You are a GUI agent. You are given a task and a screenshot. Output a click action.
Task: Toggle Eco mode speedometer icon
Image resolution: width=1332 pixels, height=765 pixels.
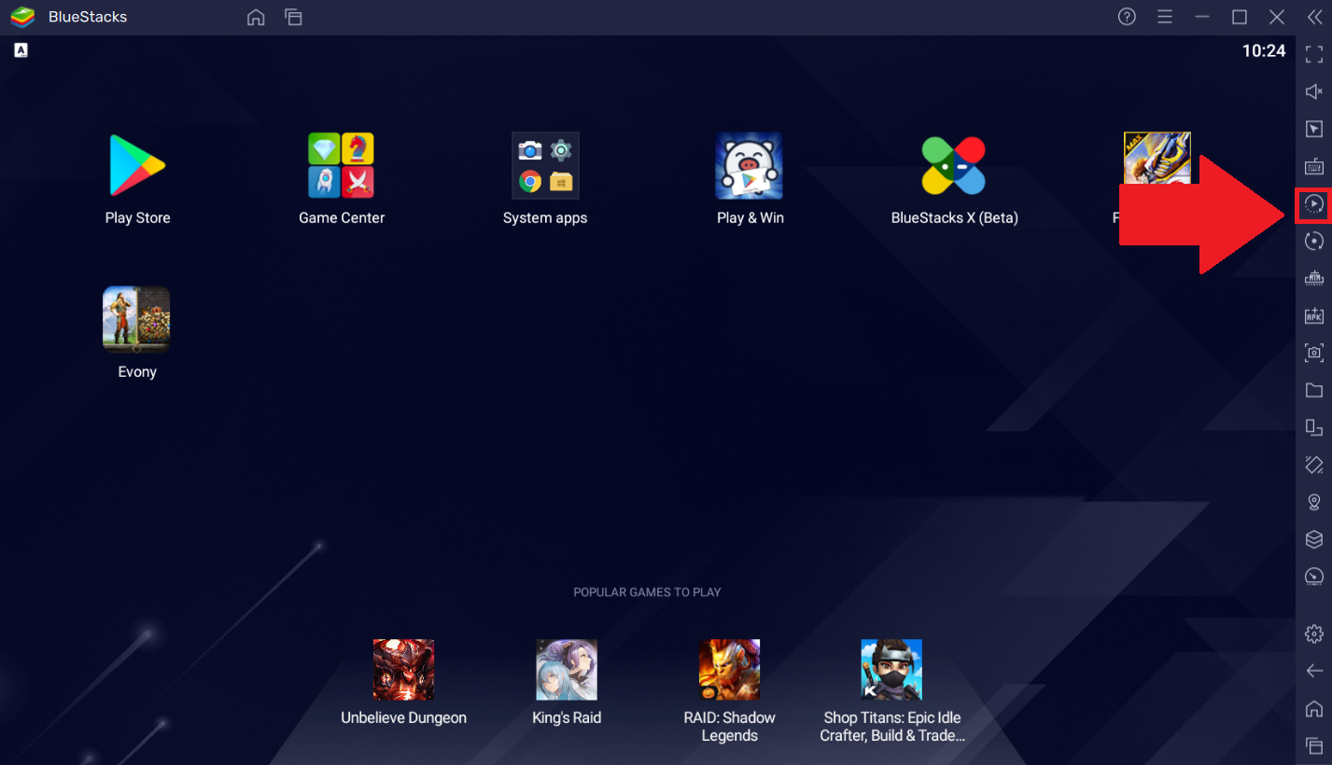[x=1313, y=577]
